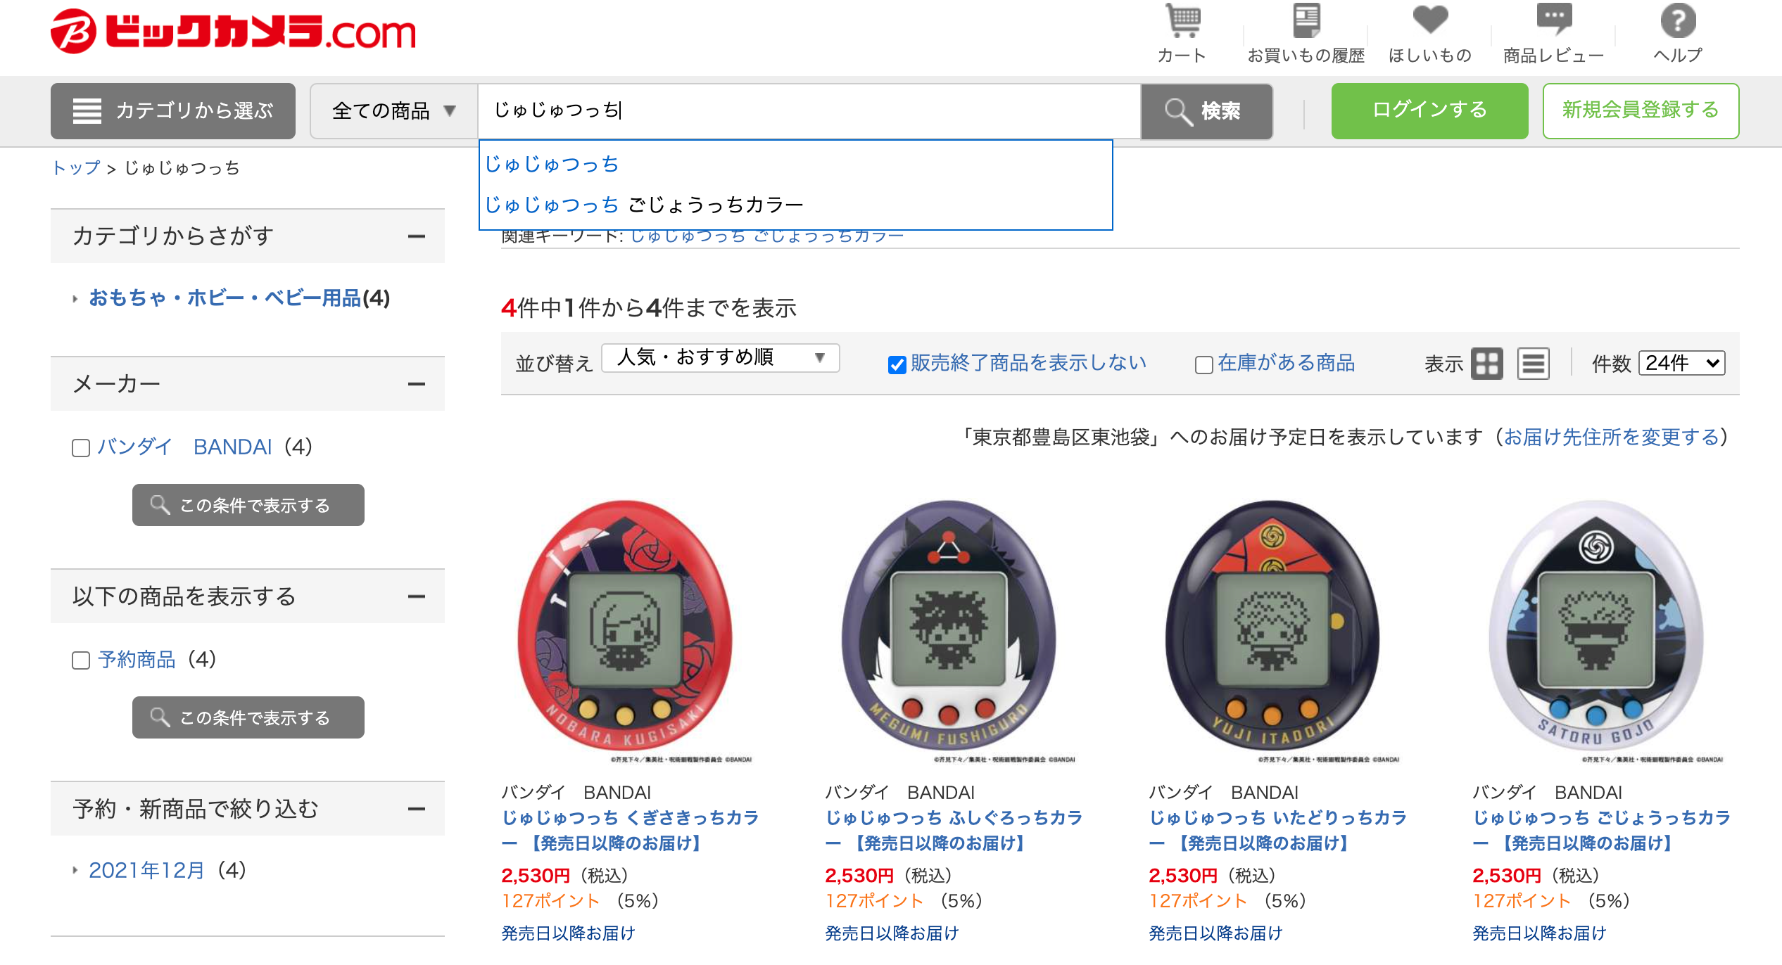Enable the 在庫がある商品 checkbox
This screenshot has width=1782, height=965.
1203,364
